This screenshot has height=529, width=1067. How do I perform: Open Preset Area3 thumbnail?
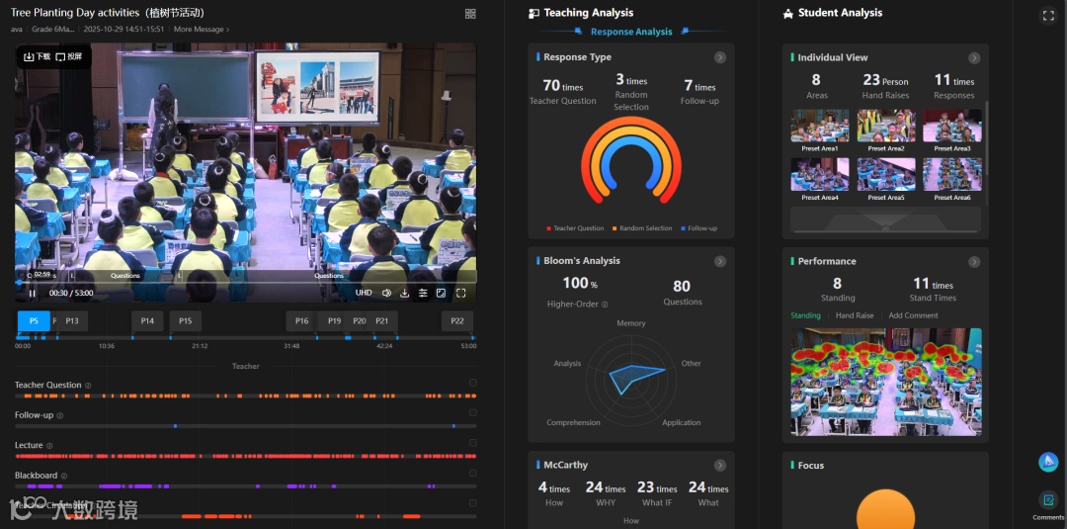[952, 126]
